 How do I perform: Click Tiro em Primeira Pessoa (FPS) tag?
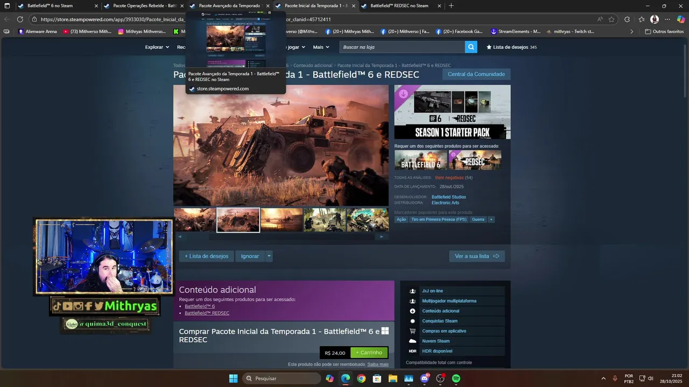point(439,219)
